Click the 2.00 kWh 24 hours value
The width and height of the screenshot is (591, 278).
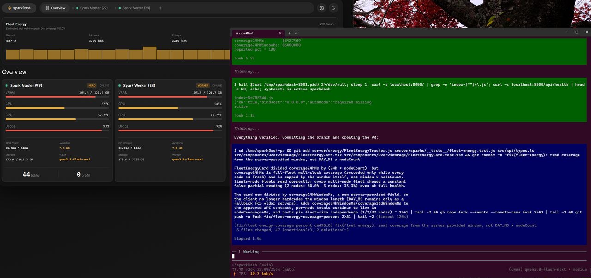pyautogui.click(x=96, y=41)
